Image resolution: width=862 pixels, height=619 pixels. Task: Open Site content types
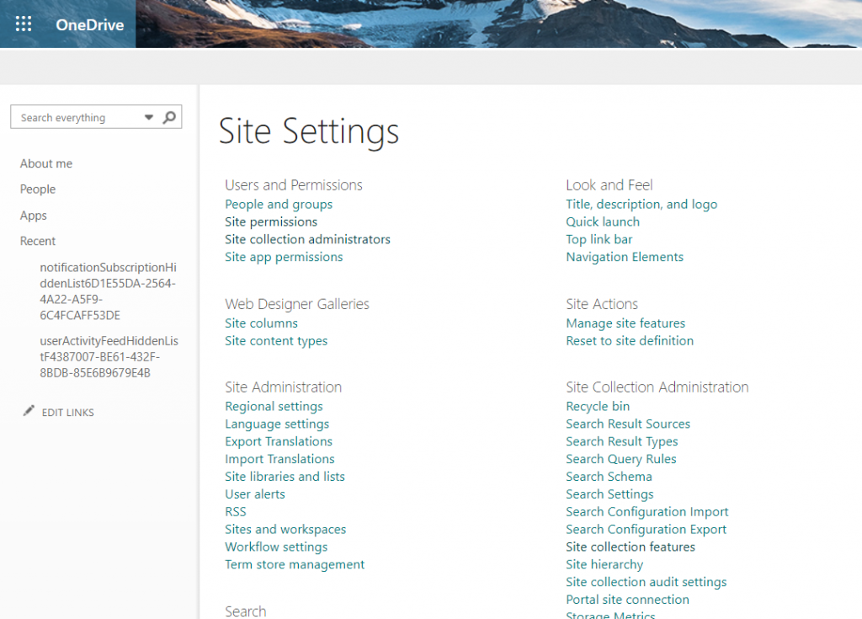click(x=276, y=340)
